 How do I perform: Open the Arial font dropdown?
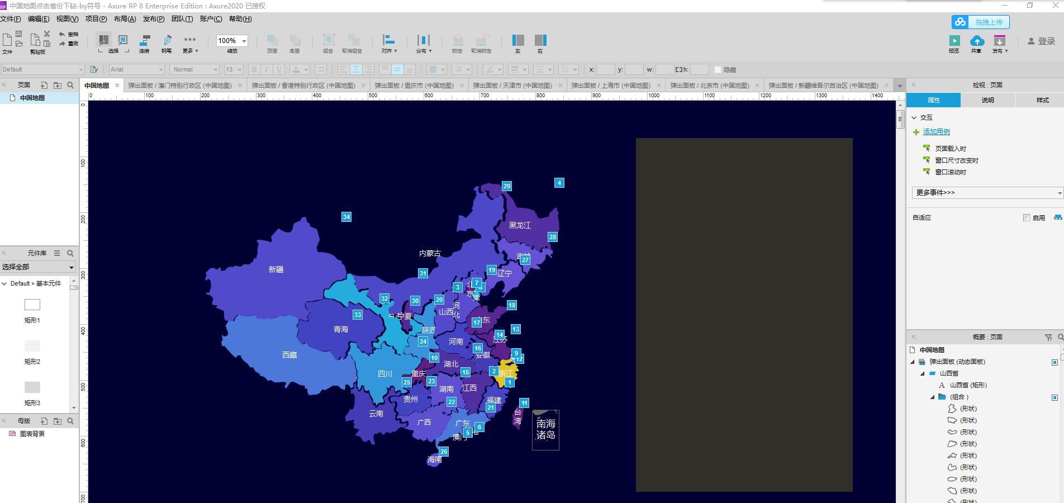[x=136, y=69]
